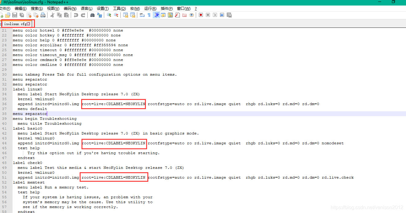Click 'label basic0' on line 41
This screenshot has height=213, width=406.
pos(28,128)
